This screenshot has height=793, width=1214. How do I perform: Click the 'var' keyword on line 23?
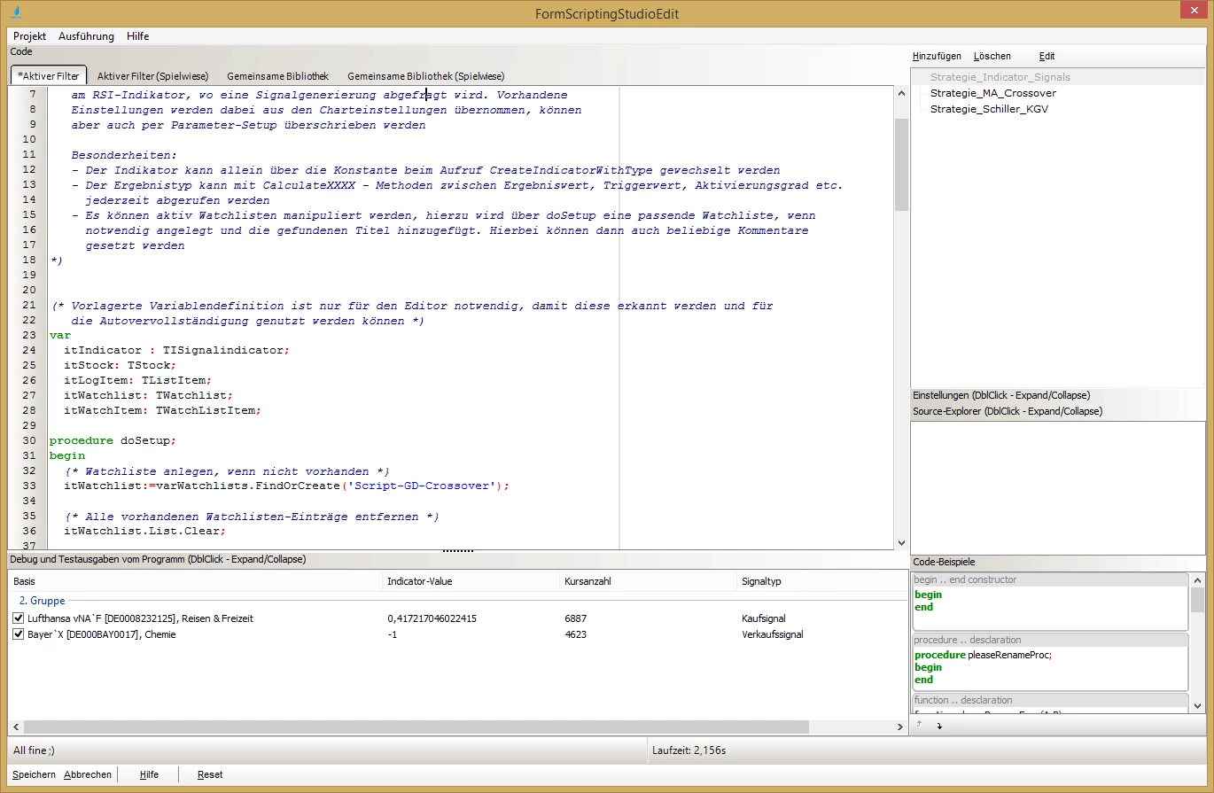click(60, 335)
